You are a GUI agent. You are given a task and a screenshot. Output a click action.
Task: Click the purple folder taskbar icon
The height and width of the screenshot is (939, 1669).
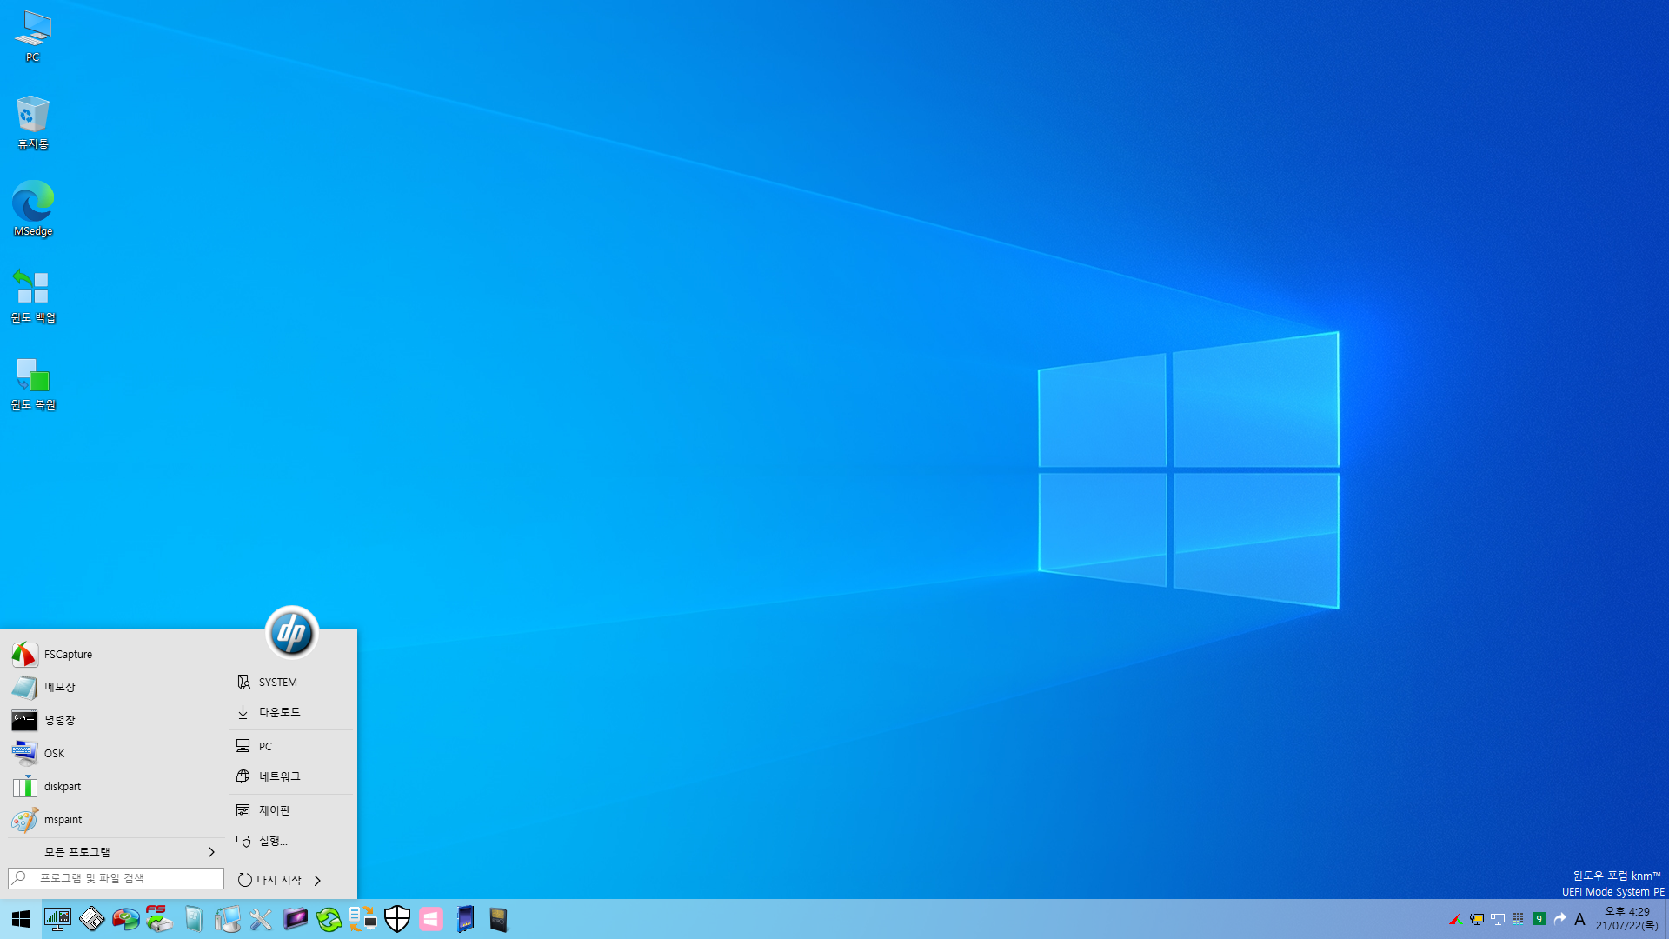coord(295,919)
